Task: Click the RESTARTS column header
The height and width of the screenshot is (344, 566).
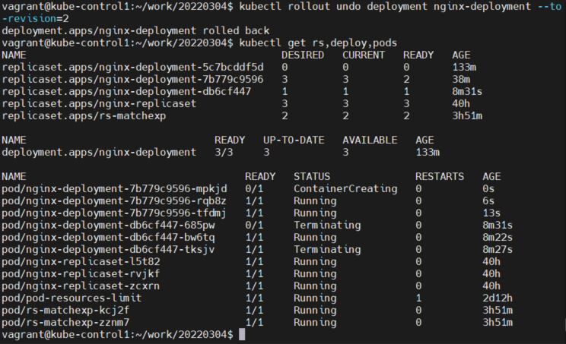Action: [x=440, y=176]
